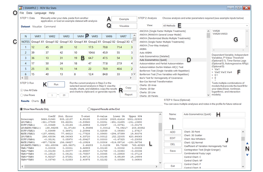Open the File menu
Screen dimensions: 263x172
click(x=21, y=13)
